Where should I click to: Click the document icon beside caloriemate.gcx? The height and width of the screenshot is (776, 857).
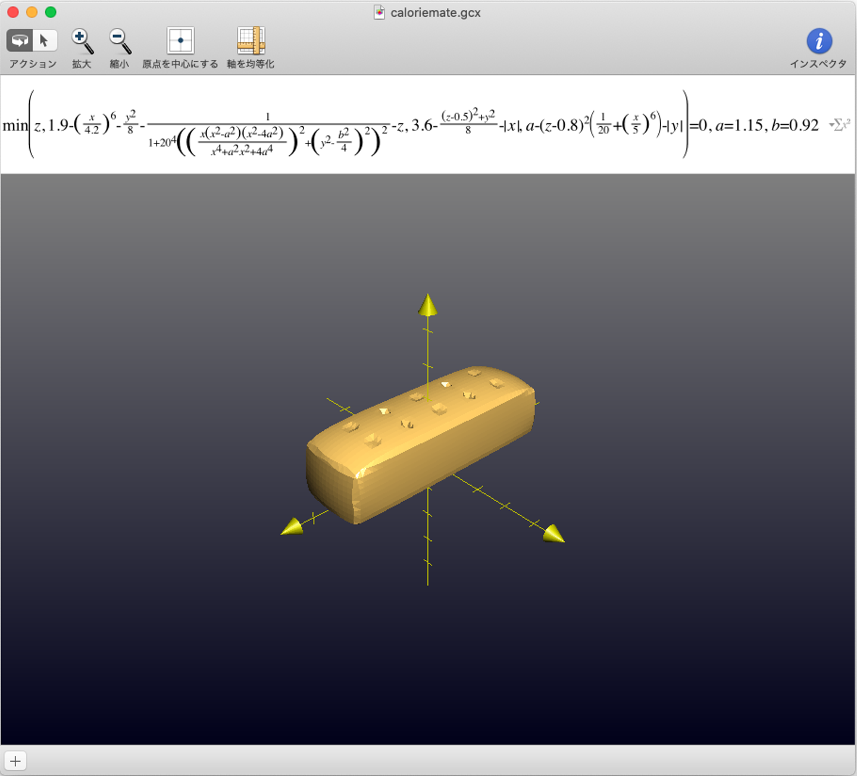[x=379, y=12]
